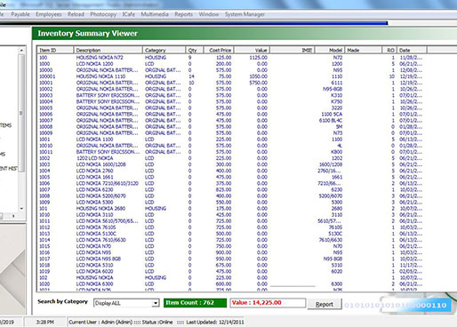Click the Value : 14,225.00 field
457x327 pixels.
pos(268,303)
